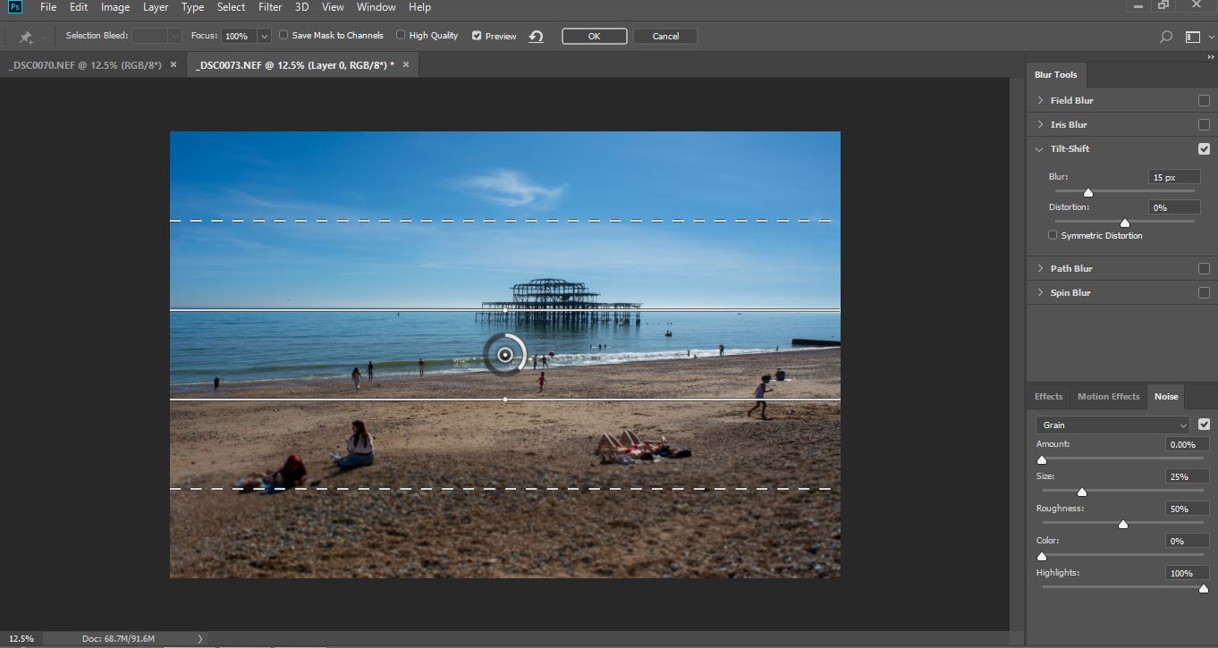Enable Save Mask to Channels checkbox
Image resolution: width=1218 pixels, height=648 pixels.
[x=283, y=36]
